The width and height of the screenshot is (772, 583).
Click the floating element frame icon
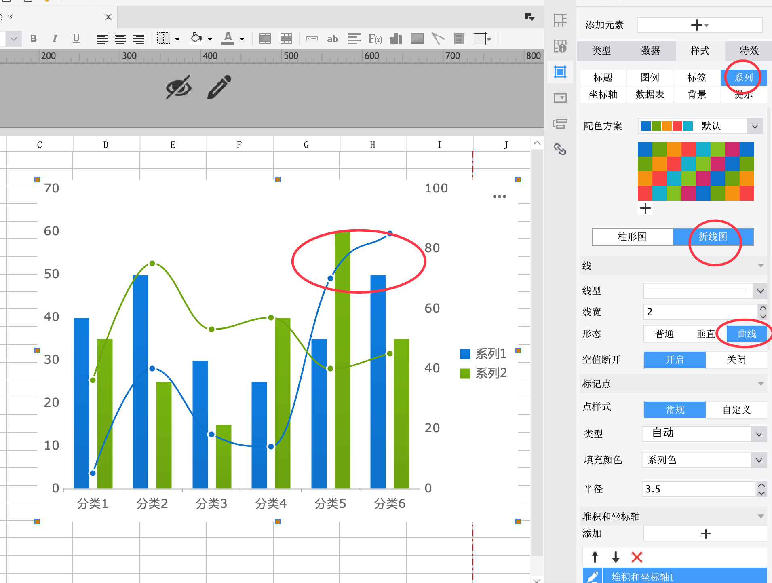[480, 39]
